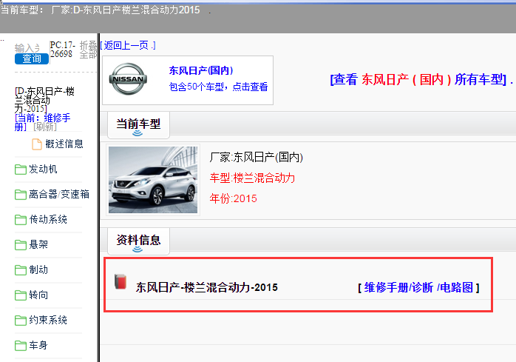Viewport: 516px width, 362px height.
Task: Expand the 发动机 category
Action: [43, 169]
